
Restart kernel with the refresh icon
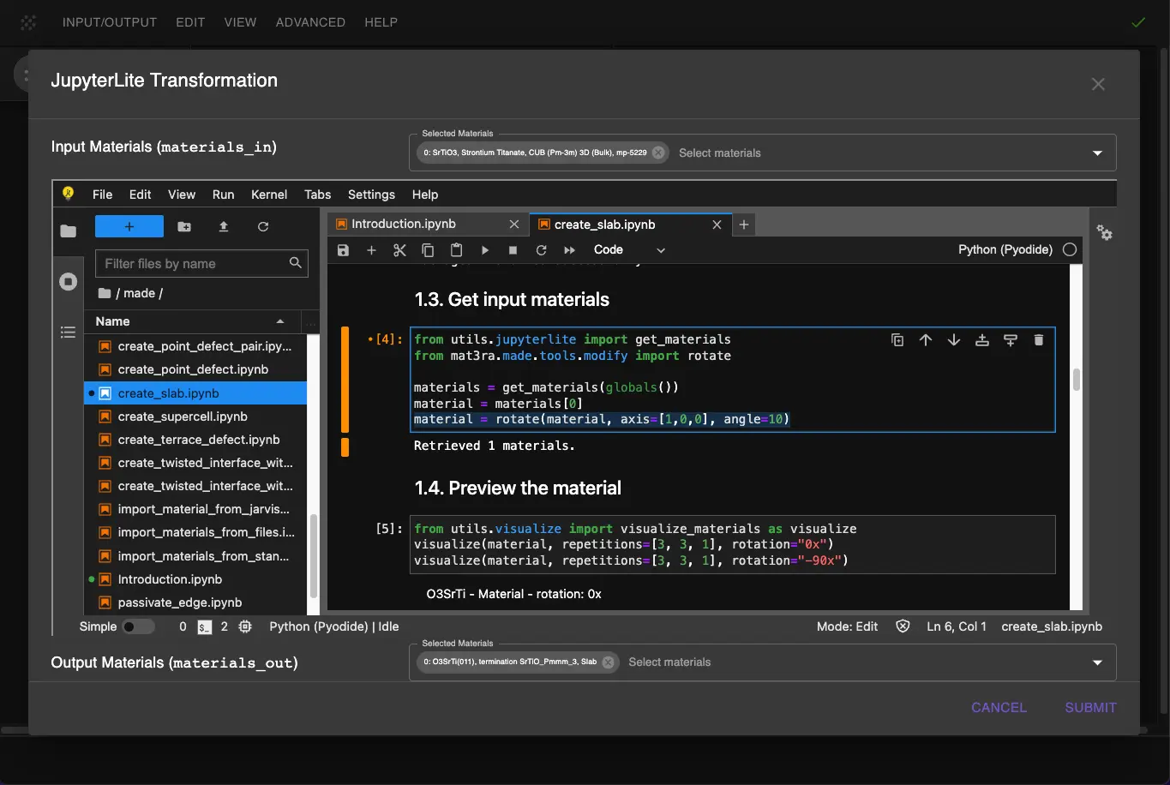pos(541,250)
